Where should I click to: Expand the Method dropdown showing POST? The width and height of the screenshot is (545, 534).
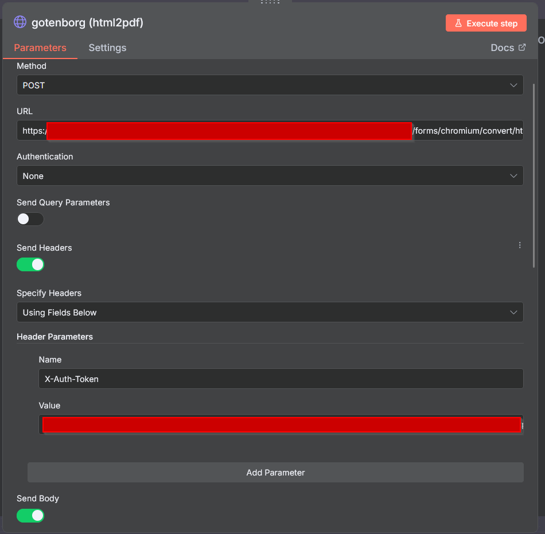click(x=270, y=85)
